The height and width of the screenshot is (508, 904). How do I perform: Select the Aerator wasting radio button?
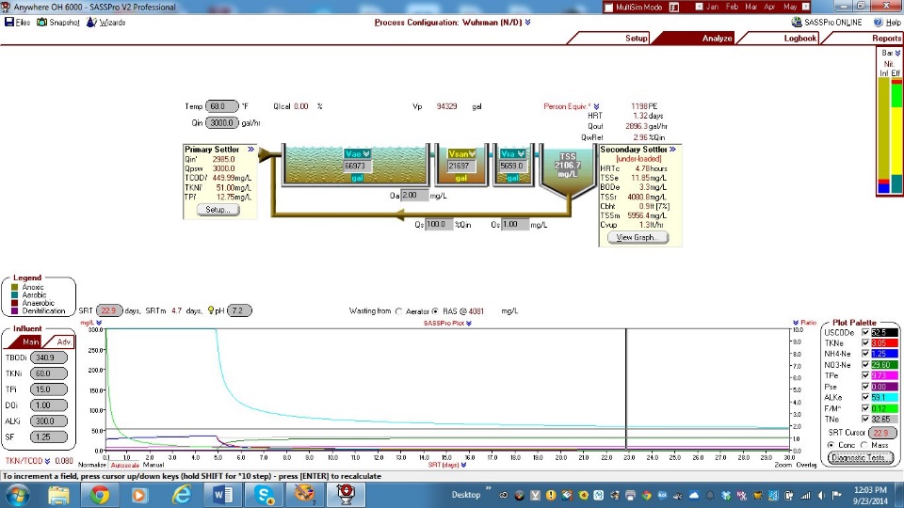point(399,310)
